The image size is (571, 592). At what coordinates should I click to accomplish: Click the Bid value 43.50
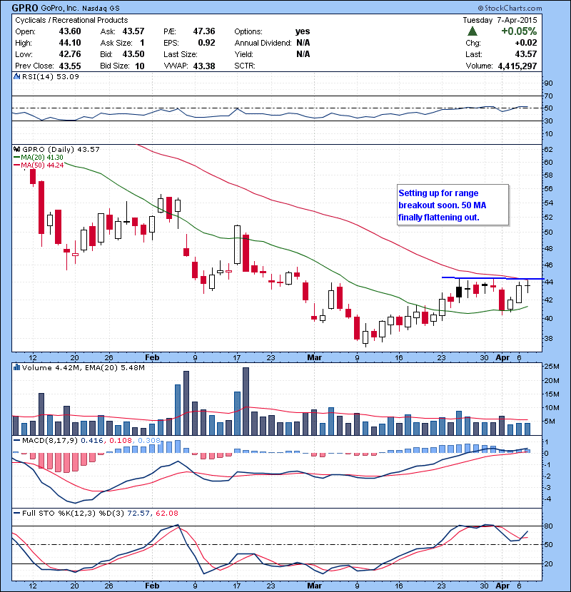tap(133, 54)
